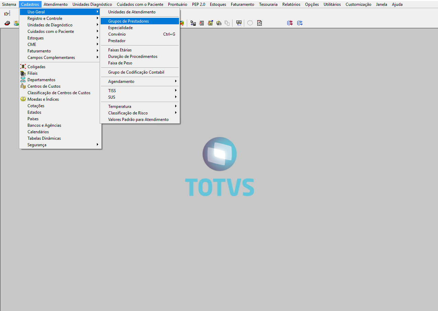Select Grupos de Prestadores menu entry
Image resolution: width=438 pixels, height=311 pixels.
click(x=140, y=21)
